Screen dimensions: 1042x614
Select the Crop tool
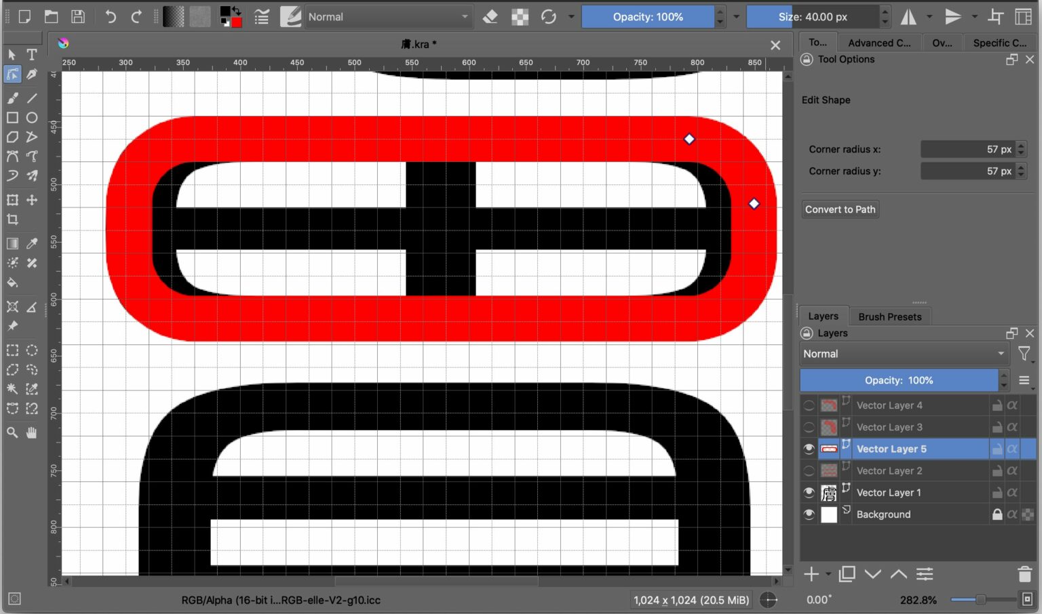tap(12, 220)
